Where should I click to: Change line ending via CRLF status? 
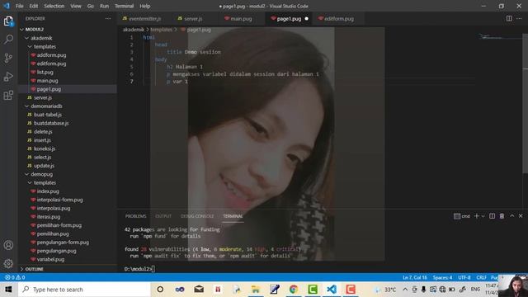481,277
